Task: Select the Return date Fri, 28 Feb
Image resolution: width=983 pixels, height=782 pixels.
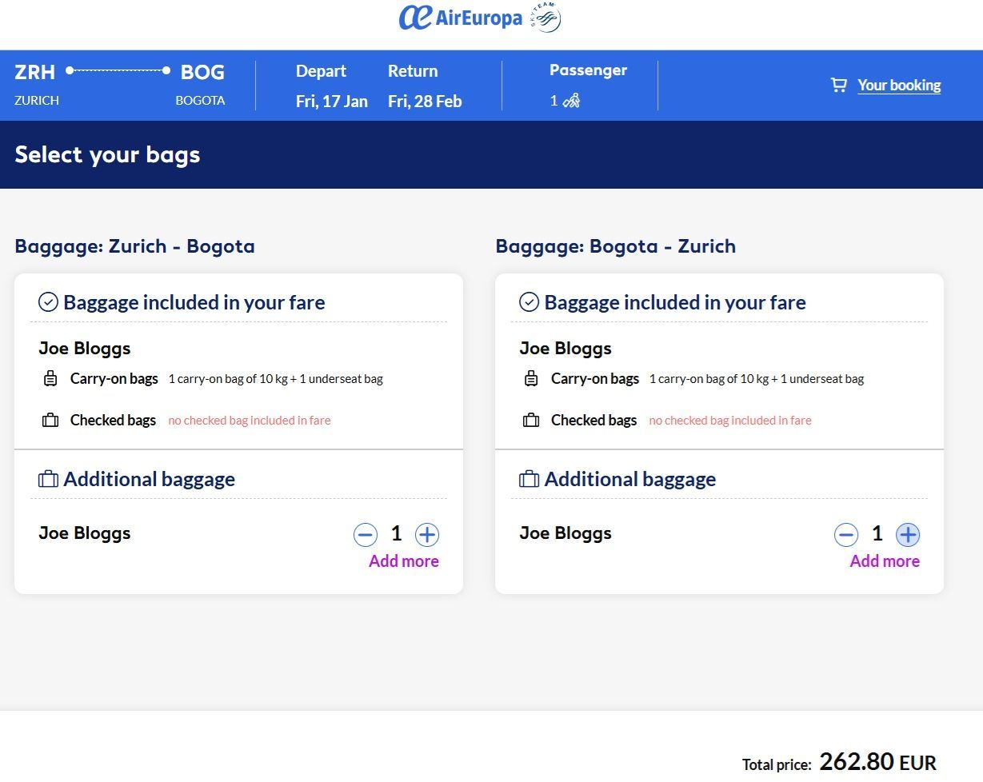Action: pos(425,102)
